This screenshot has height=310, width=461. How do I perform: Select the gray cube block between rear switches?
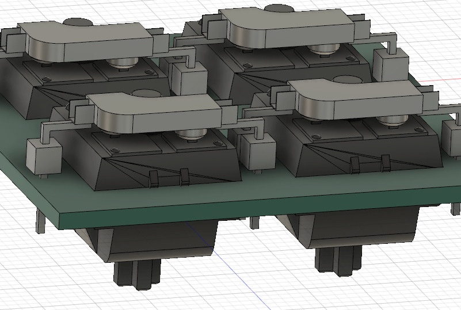(x=189, y=79)
